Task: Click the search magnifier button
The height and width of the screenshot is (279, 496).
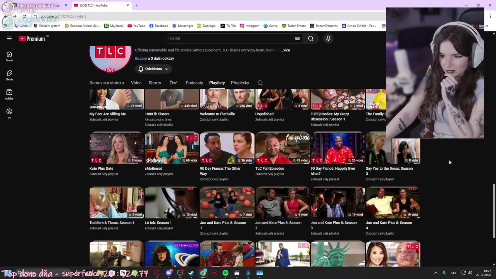Action: coord(311,38)
